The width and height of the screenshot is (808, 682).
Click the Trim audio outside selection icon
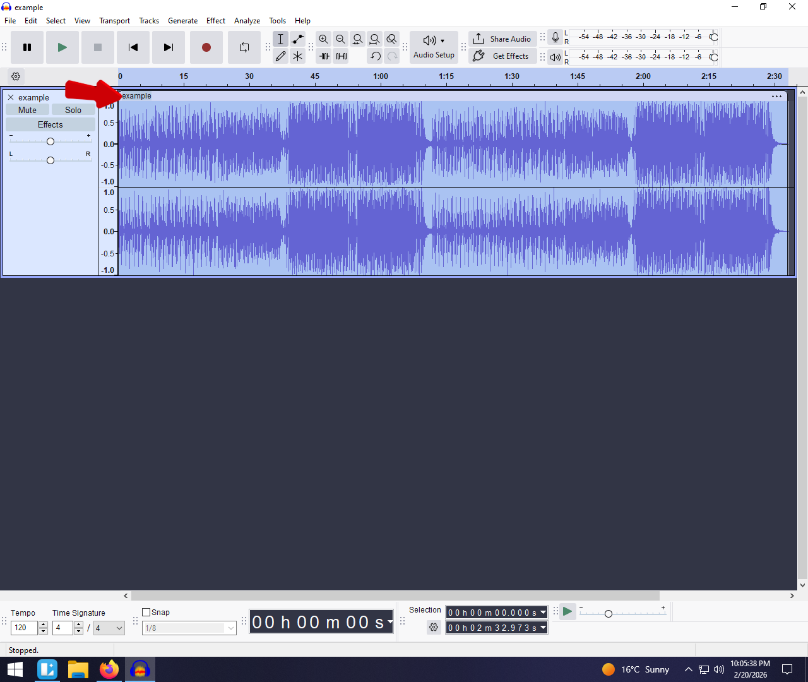coord(324,56)
